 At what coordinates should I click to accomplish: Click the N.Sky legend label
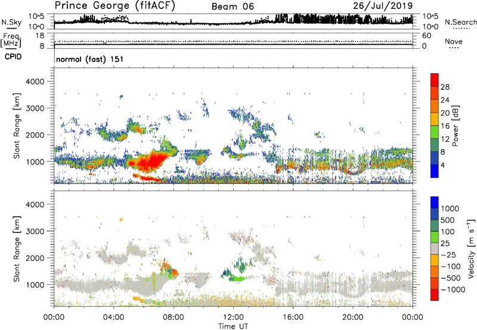tap(11, 22)
